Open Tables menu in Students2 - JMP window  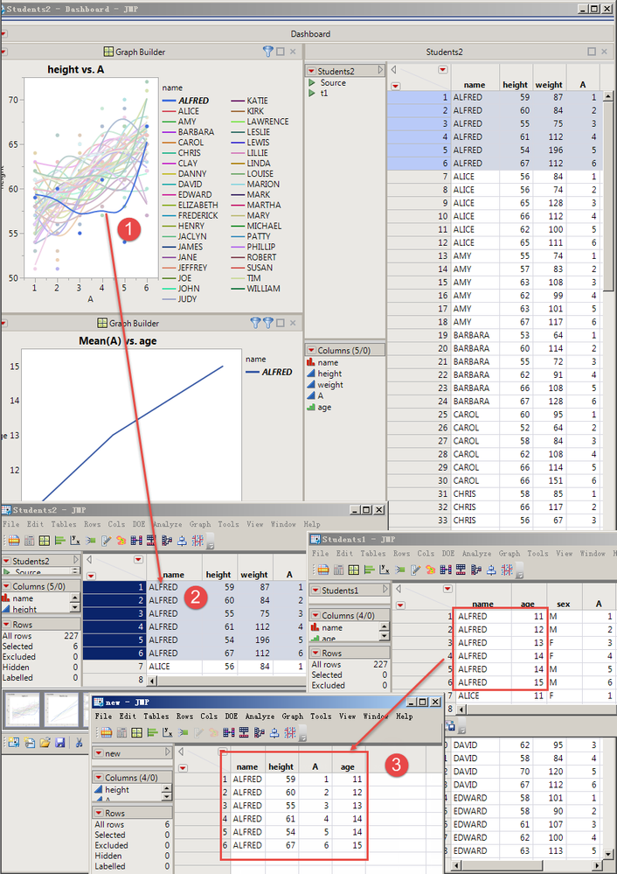click(64, 524)
